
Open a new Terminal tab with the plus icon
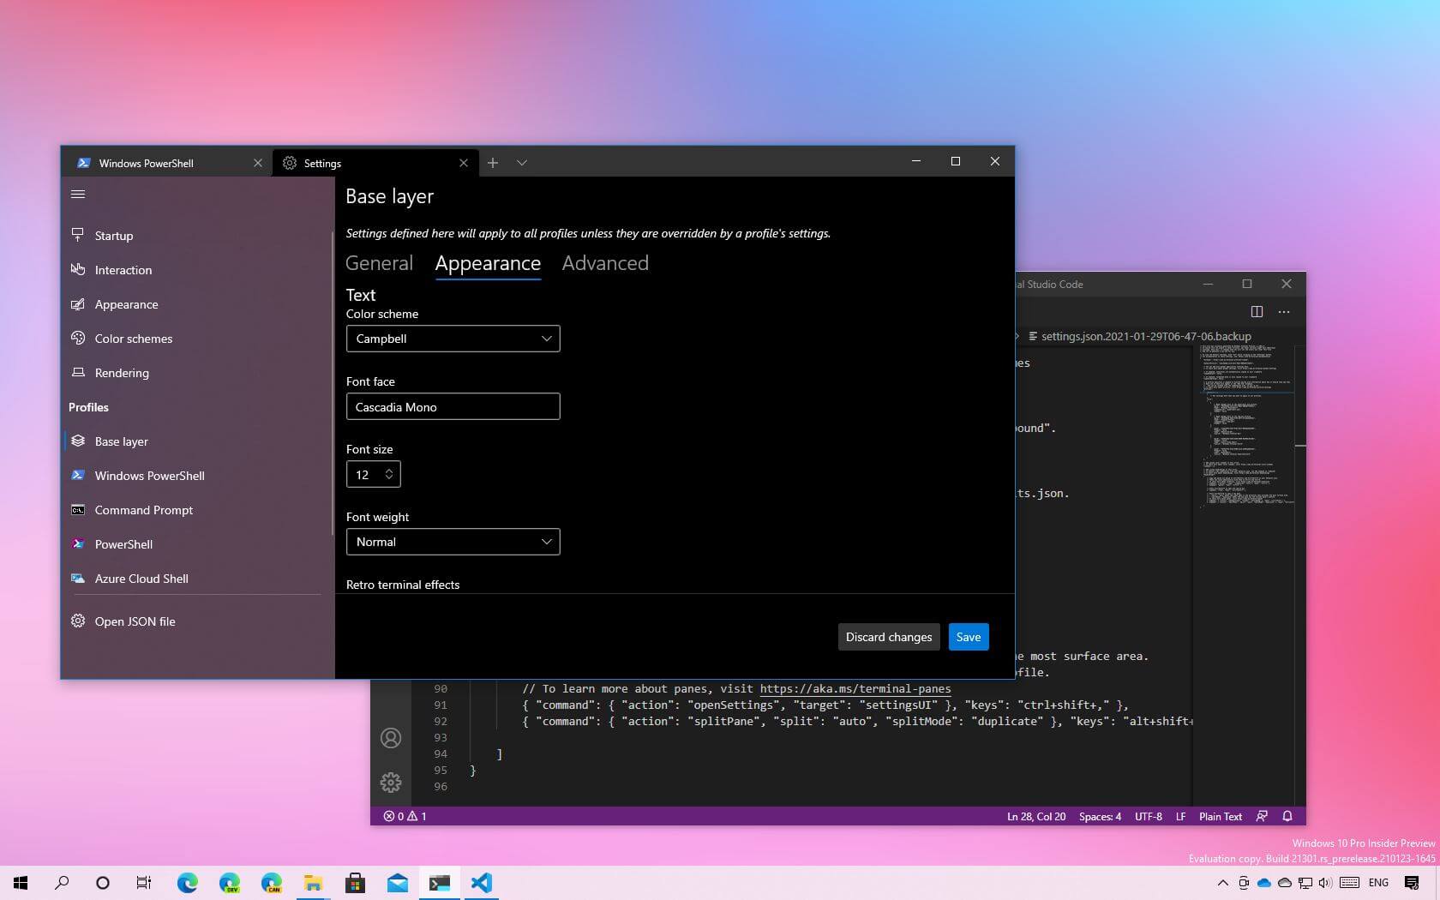(x=493, y=163)
